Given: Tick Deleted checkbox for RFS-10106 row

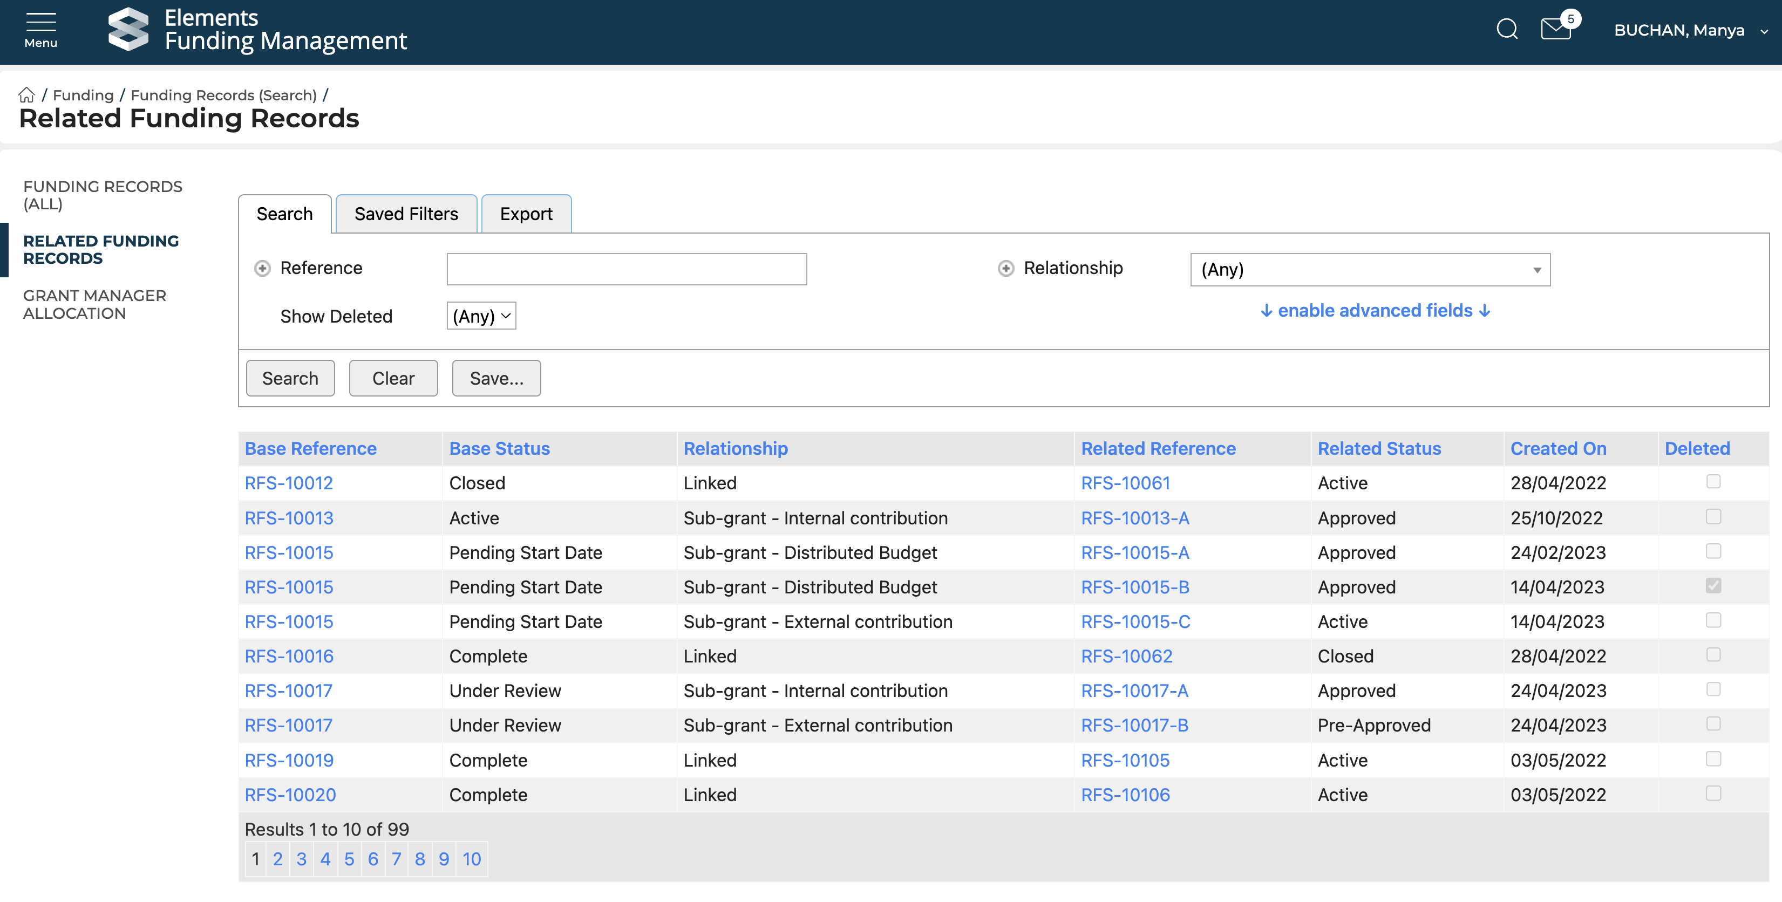Looking at the screenshot, I should 1713,794.
